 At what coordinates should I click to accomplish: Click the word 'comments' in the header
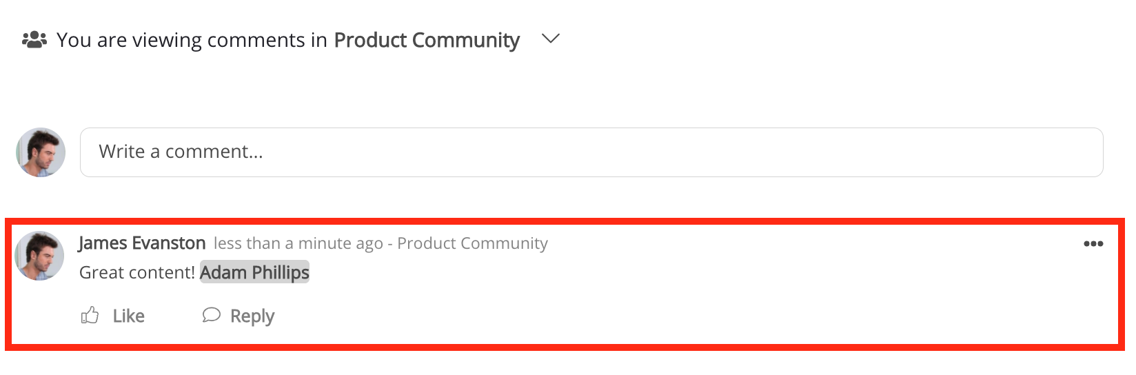pyautogui.click(x=256, y=40)
